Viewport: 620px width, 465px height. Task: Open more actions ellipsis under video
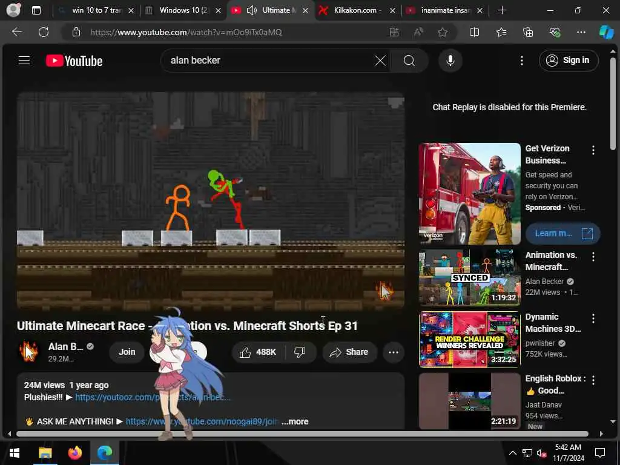393,352
